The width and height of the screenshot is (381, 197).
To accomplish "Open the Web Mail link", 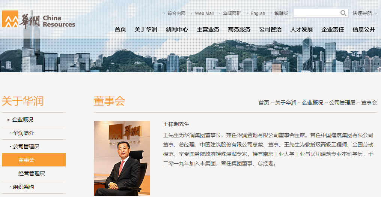I will click(x=204, y=13).
